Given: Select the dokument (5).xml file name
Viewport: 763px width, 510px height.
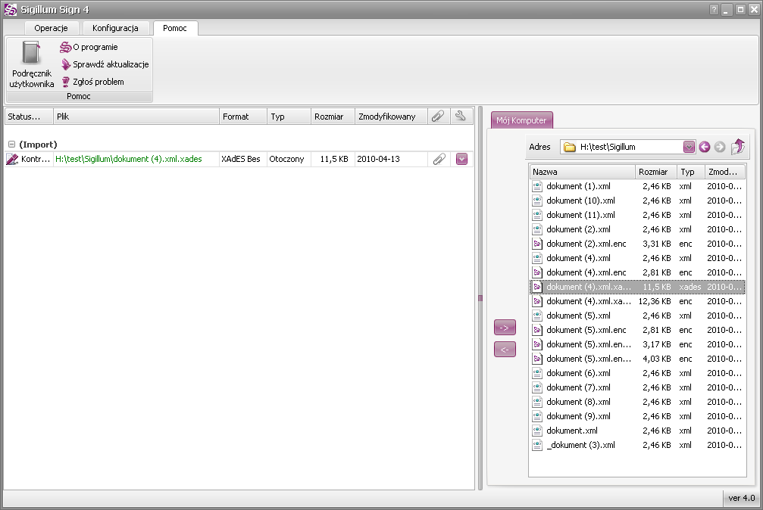Looking at the screenshot, I should pyautogui.click(x=578, y=315).
